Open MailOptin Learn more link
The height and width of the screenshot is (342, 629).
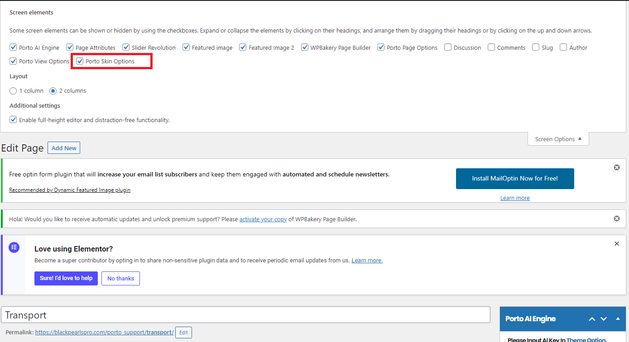[515, 198]
